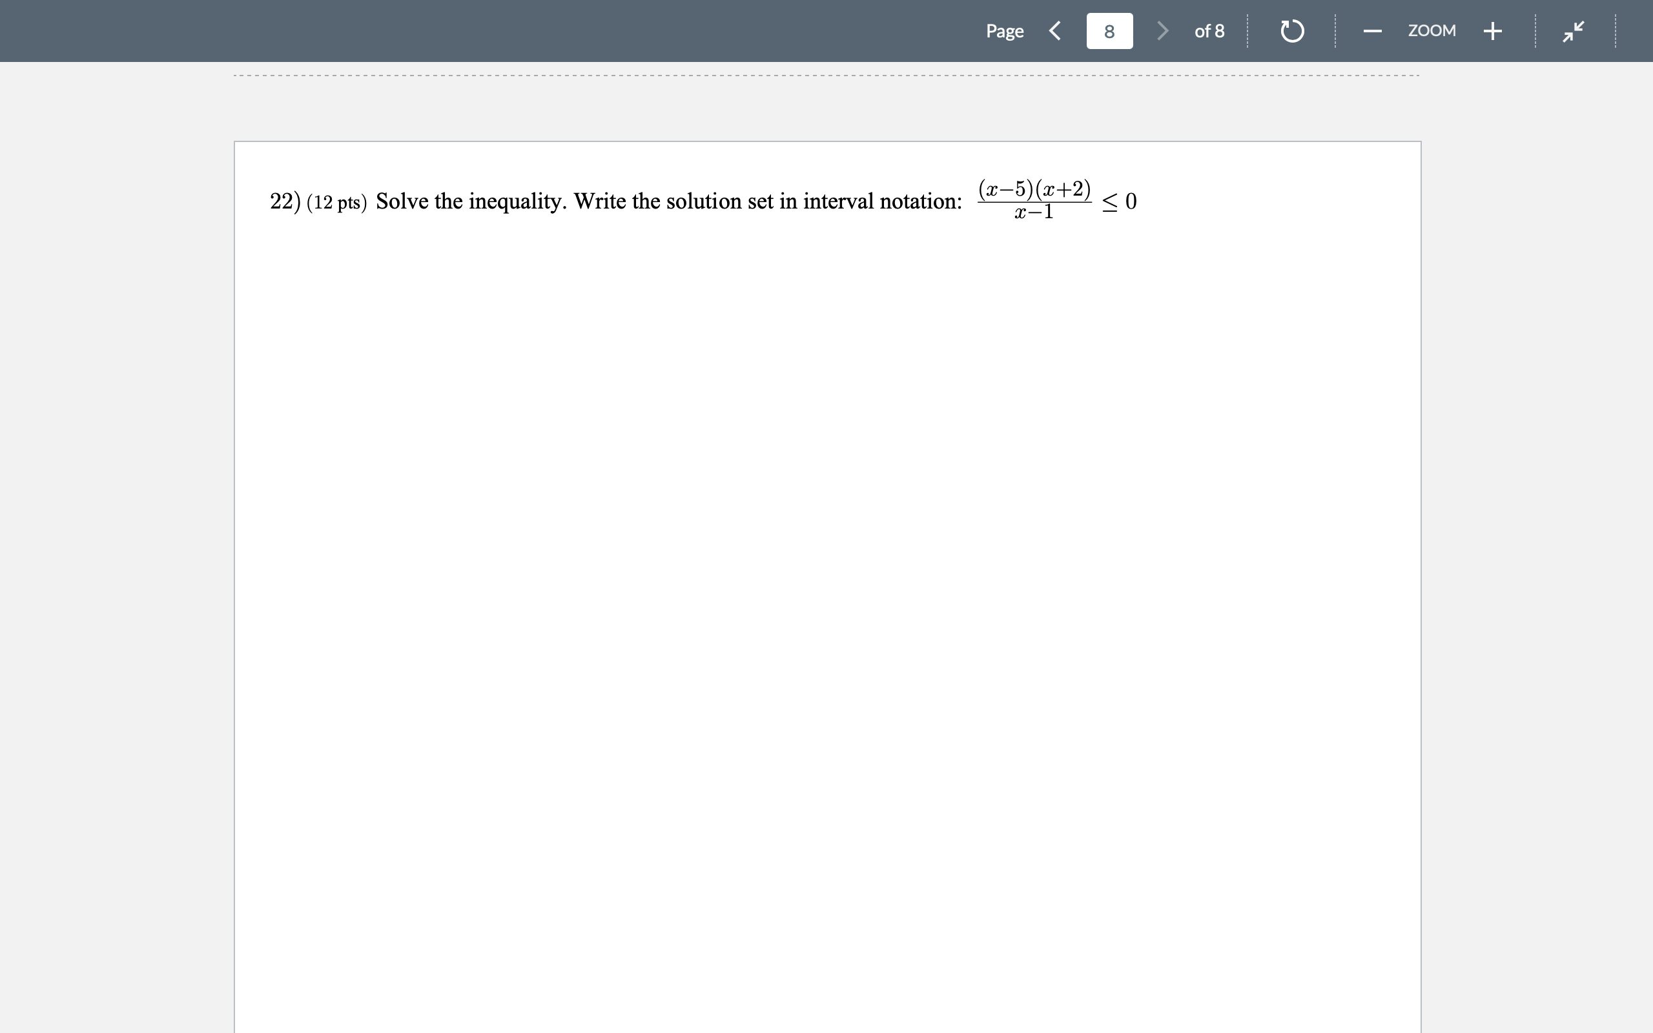The image size is (1653, 1033).
Task: Zoom in on the document using plus control
Action: (x=1492, y=31)
